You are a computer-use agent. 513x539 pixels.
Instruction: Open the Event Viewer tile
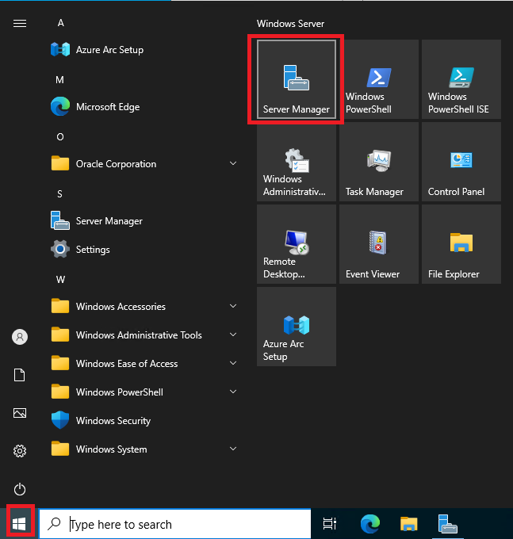point(379,244)
